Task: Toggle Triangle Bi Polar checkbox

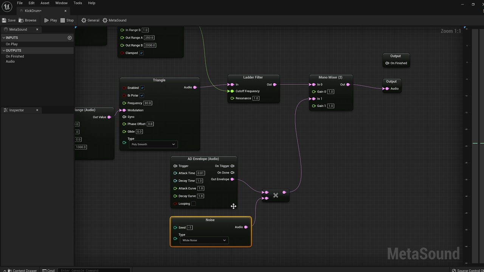Action: click(x=142, y=96)
